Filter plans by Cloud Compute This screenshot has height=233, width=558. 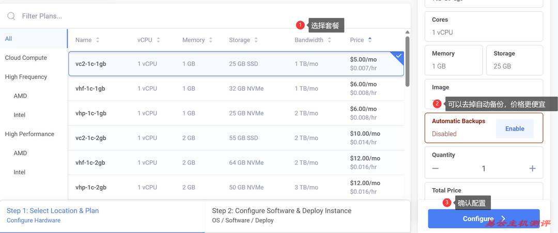click(x=26, y=58)
